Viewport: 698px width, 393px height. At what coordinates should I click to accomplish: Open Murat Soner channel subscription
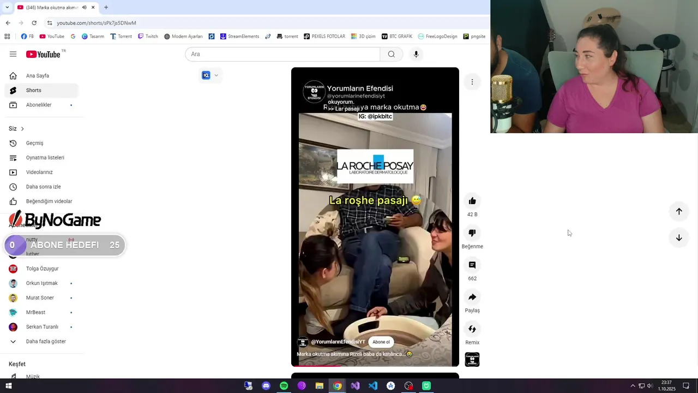coord(41,298)
